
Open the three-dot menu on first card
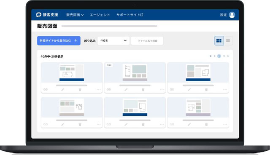coord(99,90)
